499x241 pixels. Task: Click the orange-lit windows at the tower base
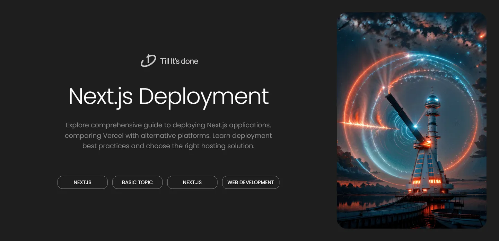430,181
